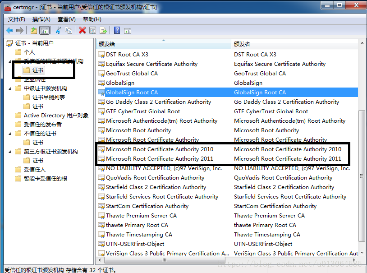Select GTE CyberTrust Global Root certificate
This screenshot has height=273, width=367.
tap(227, 111)
